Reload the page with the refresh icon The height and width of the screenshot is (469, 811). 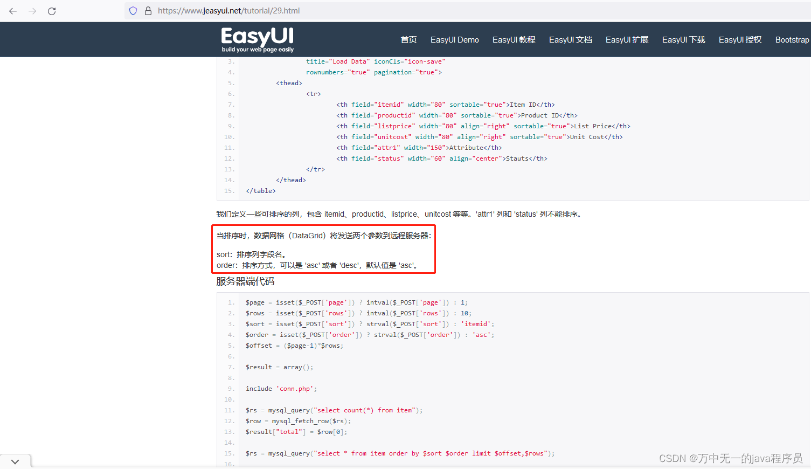(x=52, y=11)
